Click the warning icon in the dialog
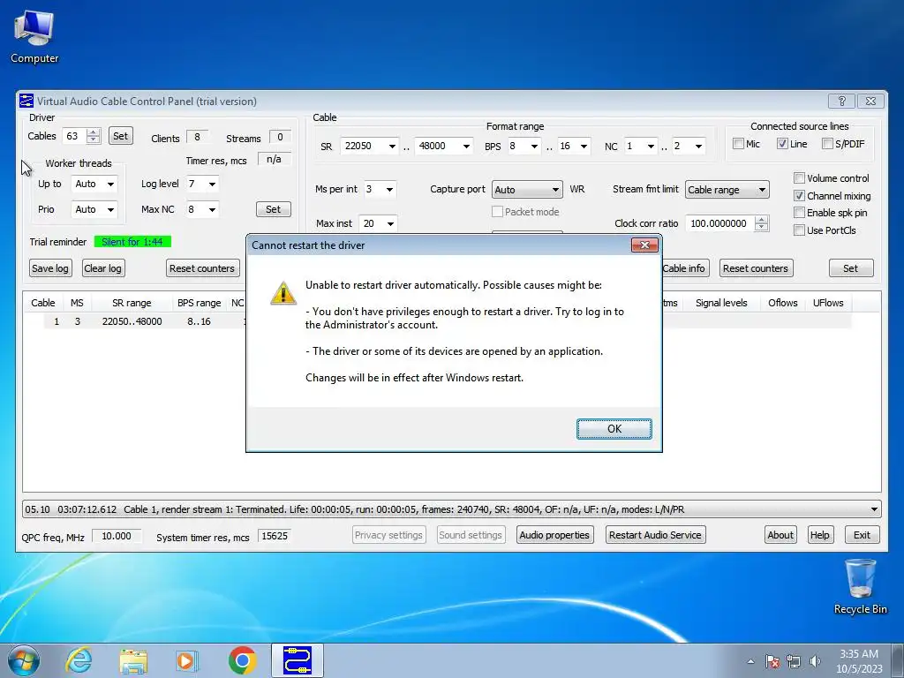The height and width of the screenshot is (678, 904). point(283,293)
